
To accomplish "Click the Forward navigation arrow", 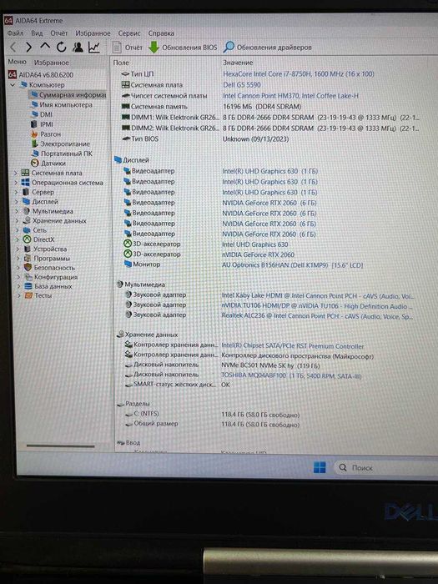I will [x=28, y=47].
